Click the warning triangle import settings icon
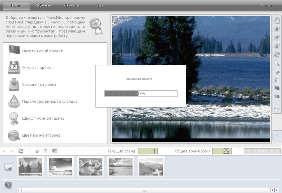 point(14,102)
